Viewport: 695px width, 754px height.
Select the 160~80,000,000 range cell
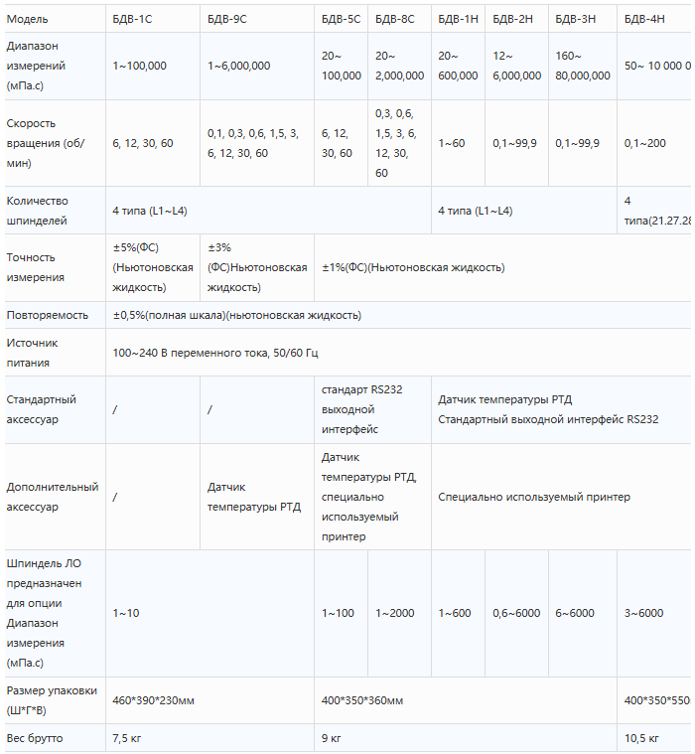click(x=583, y=66)
